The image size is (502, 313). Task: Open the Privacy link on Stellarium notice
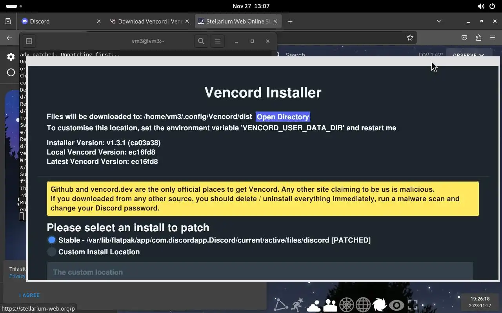tap(17, 276)
